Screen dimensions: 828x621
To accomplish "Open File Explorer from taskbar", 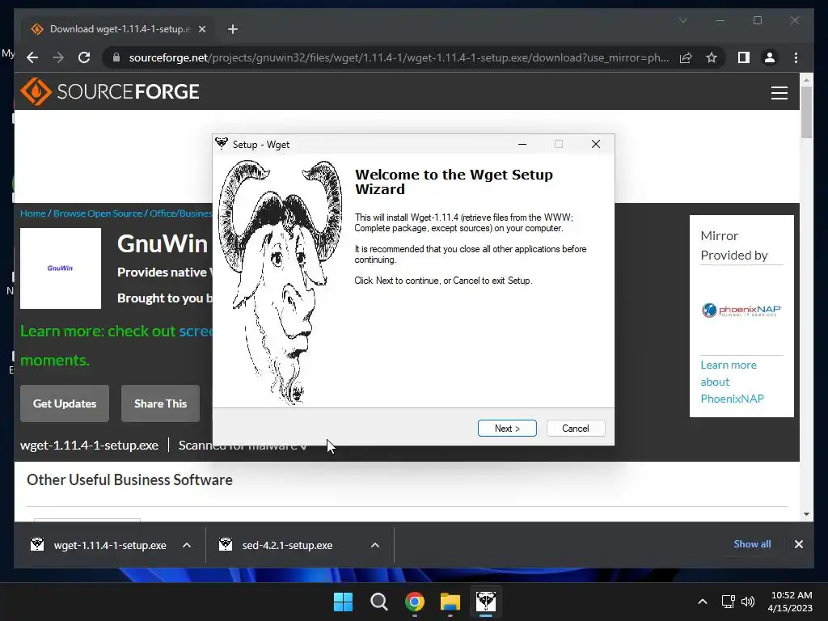I will (450, 602).
